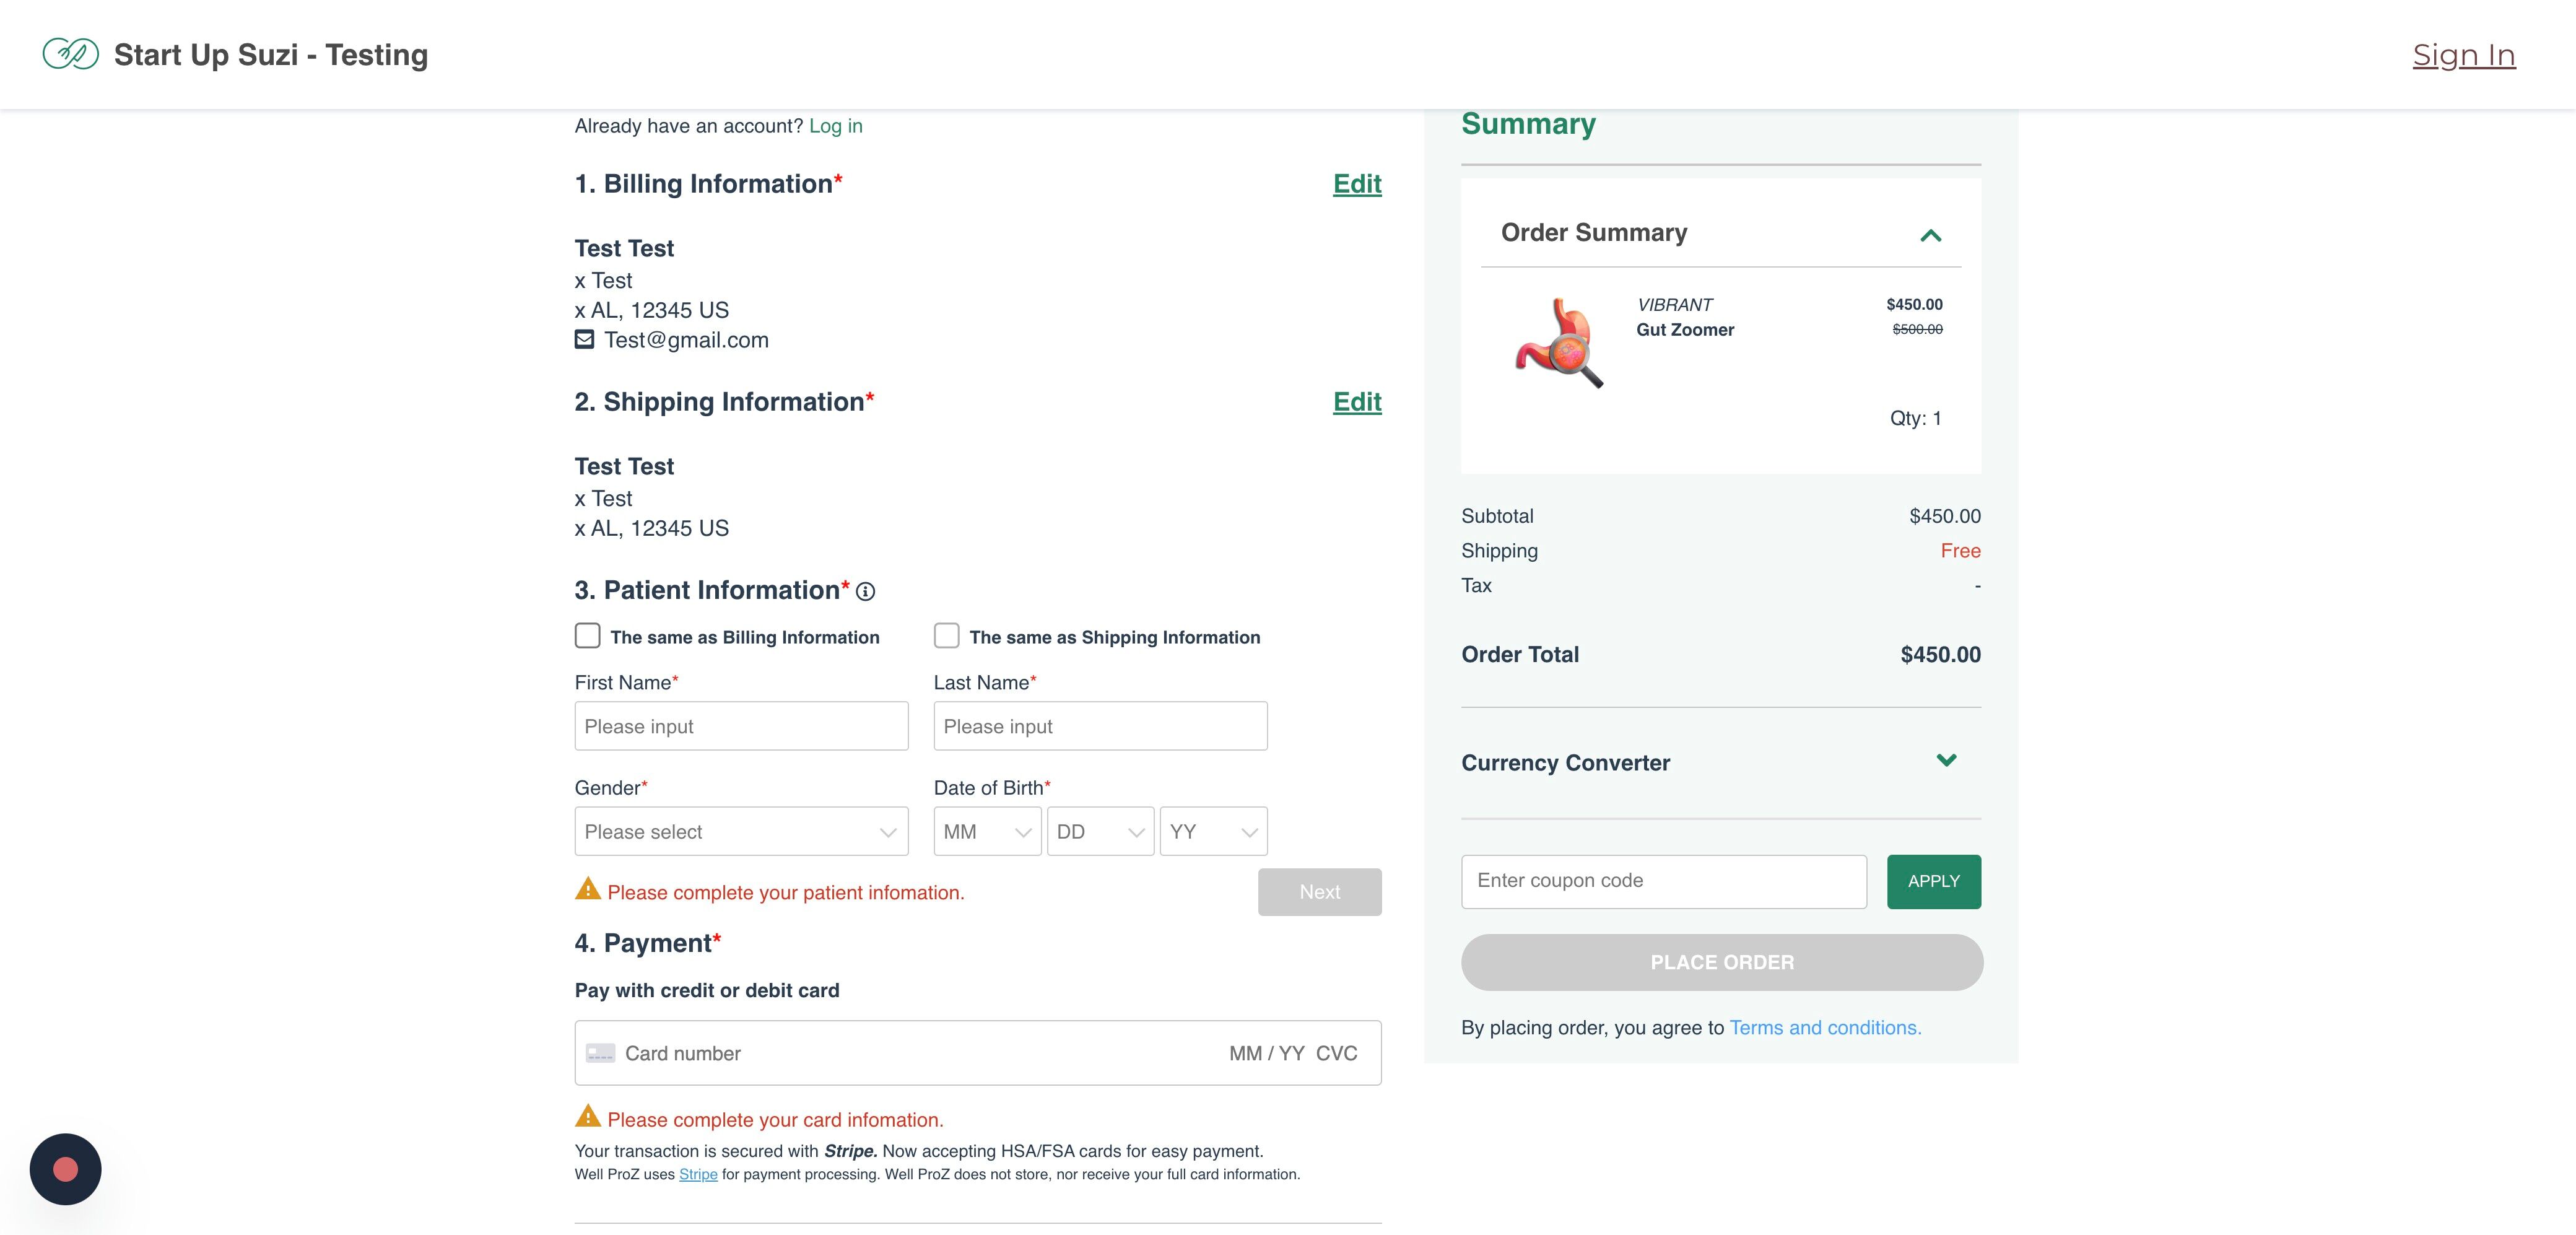Image resolution: width=2576 pixels, height=1235 pixels.
Task: Edit the Billing Information section
Action: [x=1357, y=184]
